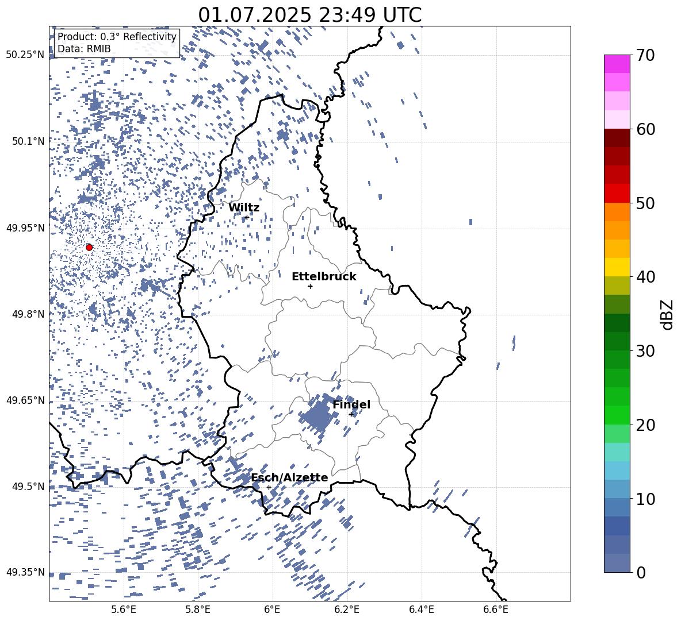Pick the slate blue swatch just above 0 dBZ

pos(617,563)
